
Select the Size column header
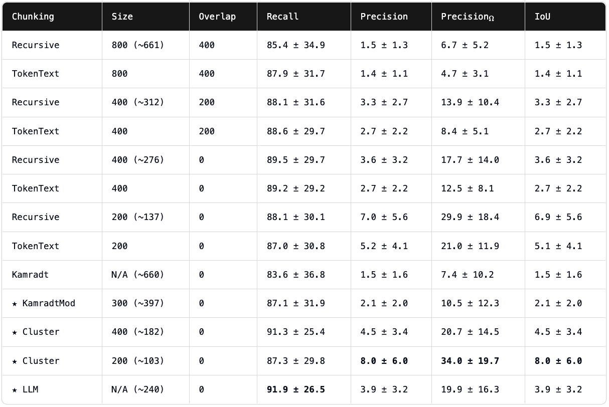click(122, 17)
